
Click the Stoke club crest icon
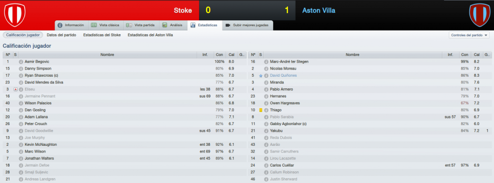click(14, 15)
